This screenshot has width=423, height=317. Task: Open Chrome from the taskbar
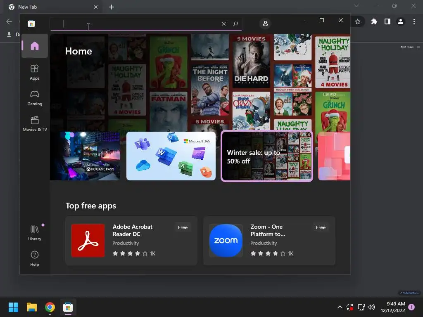pos(50,307)
